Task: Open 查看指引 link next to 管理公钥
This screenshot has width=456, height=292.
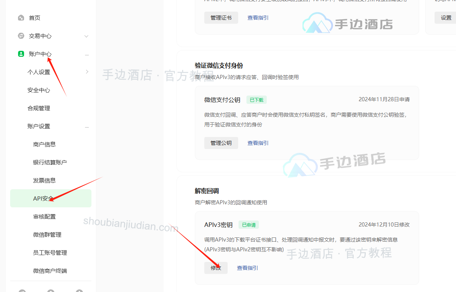Action: 258,143
